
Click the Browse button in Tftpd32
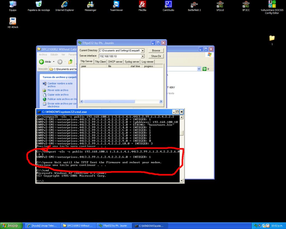pyautogui.click(x=156, y=51)
